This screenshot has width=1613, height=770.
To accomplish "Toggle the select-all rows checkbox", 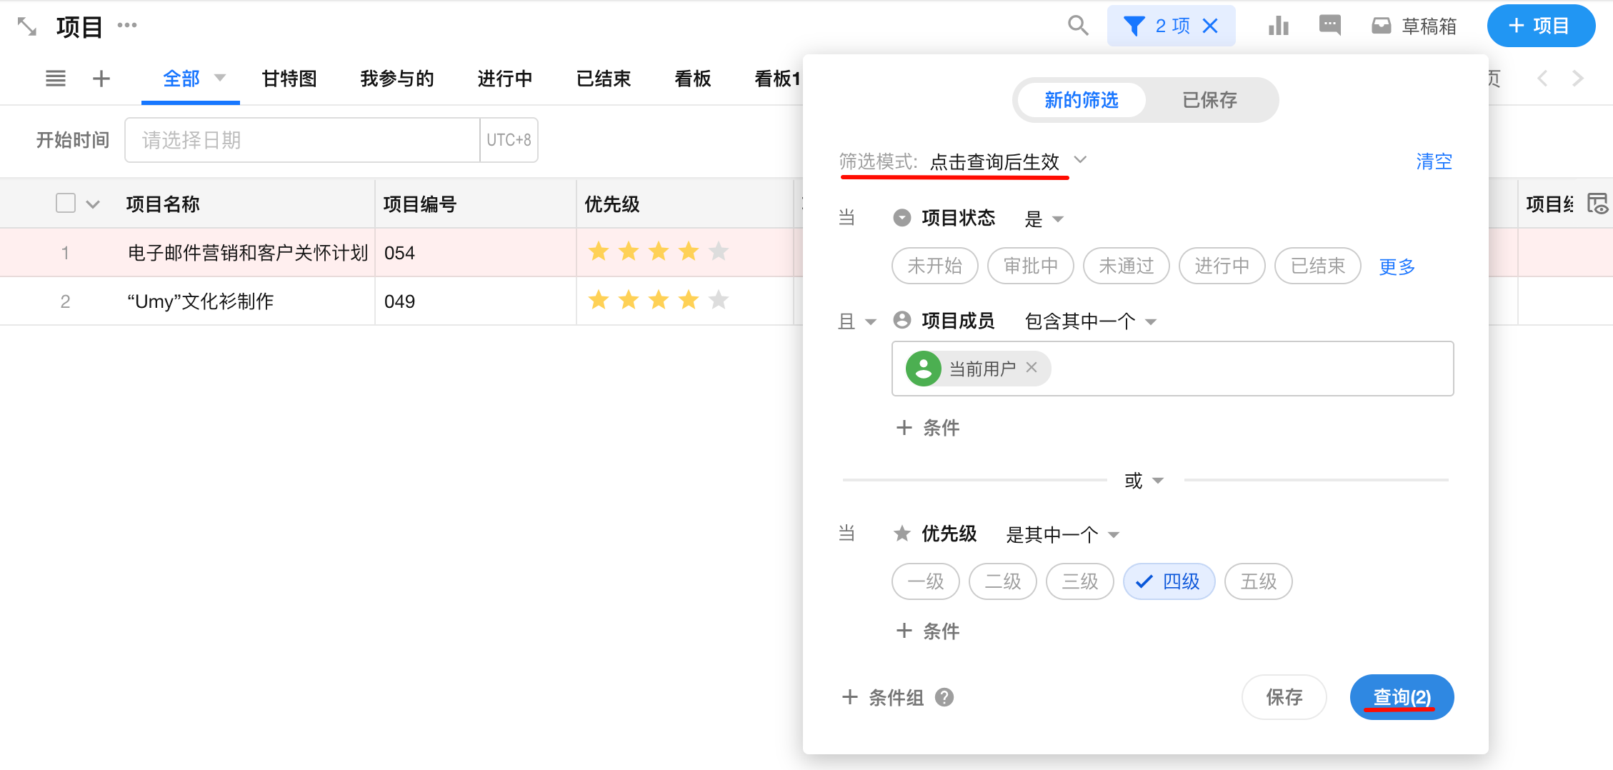I will pos(66,204).
